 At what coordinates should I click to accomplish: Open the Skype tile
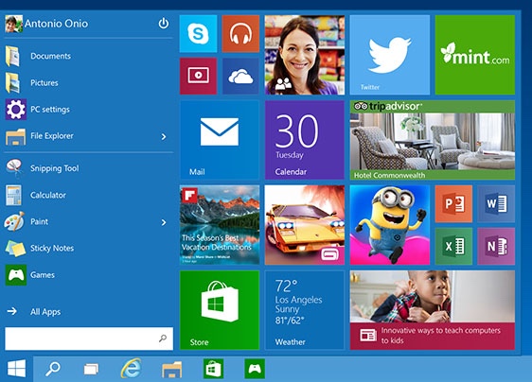pyautogui.click(x=198, y=33)
